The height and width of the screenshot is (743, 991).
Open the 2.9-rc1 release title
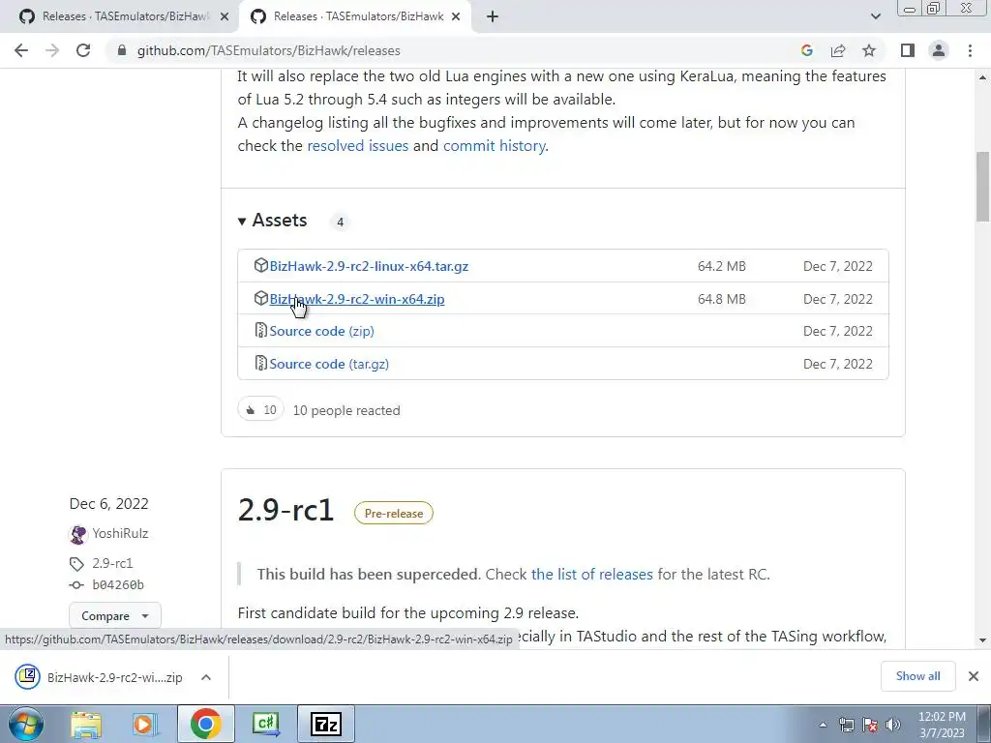tap(285, 509)
